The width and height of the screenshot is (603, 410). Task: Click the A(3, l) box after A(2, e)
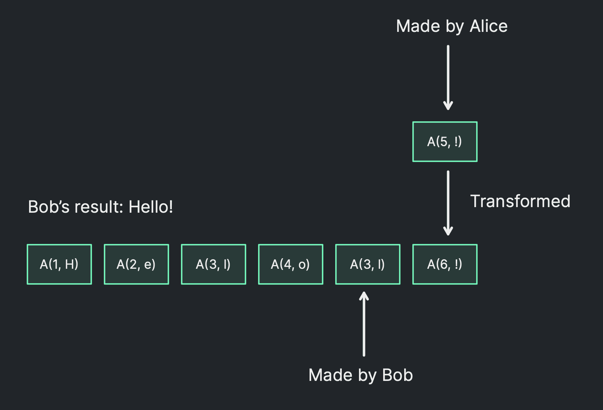pyautogui.click(x=214, y=264)
